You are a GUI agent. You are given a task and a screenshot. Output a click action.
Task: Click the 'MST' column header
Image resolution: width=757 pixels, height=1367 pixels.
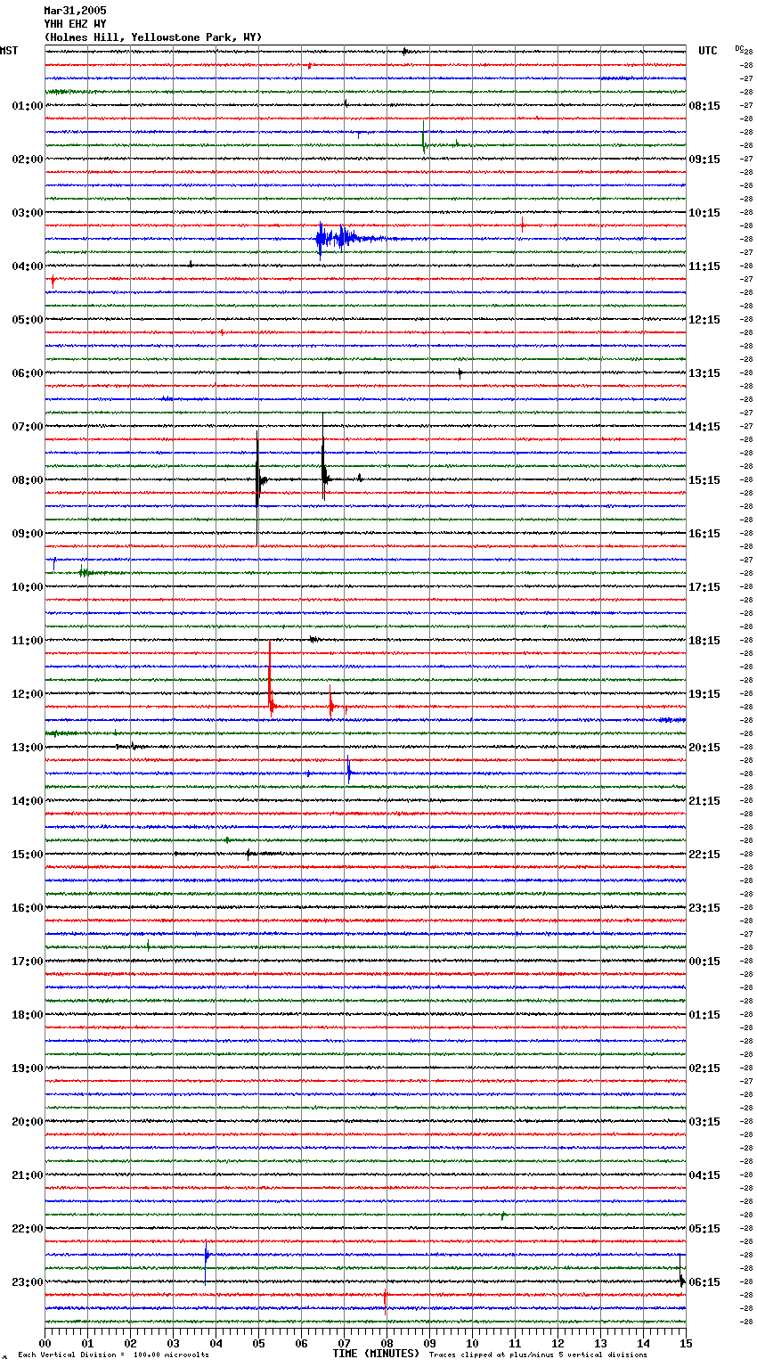click(9, 51)
